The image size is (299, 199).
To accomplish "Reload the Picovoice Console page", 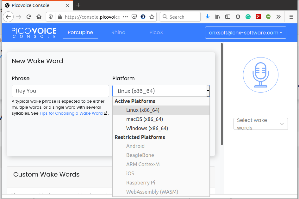I will [x=29, y=17].
